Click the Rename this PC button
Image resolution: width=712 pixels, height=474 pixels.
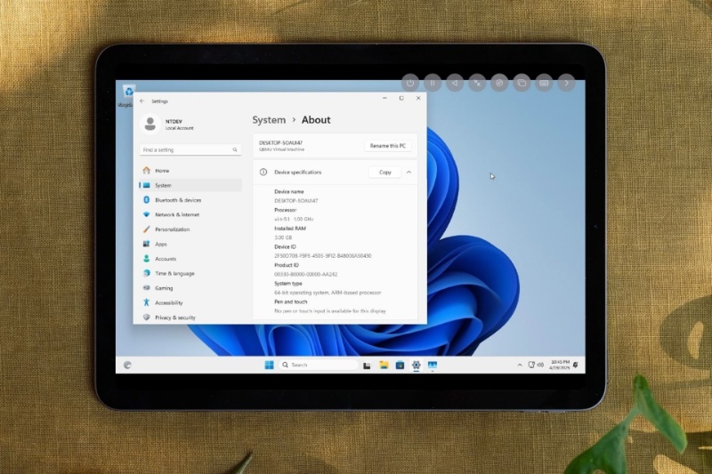(x=387, y=145)
